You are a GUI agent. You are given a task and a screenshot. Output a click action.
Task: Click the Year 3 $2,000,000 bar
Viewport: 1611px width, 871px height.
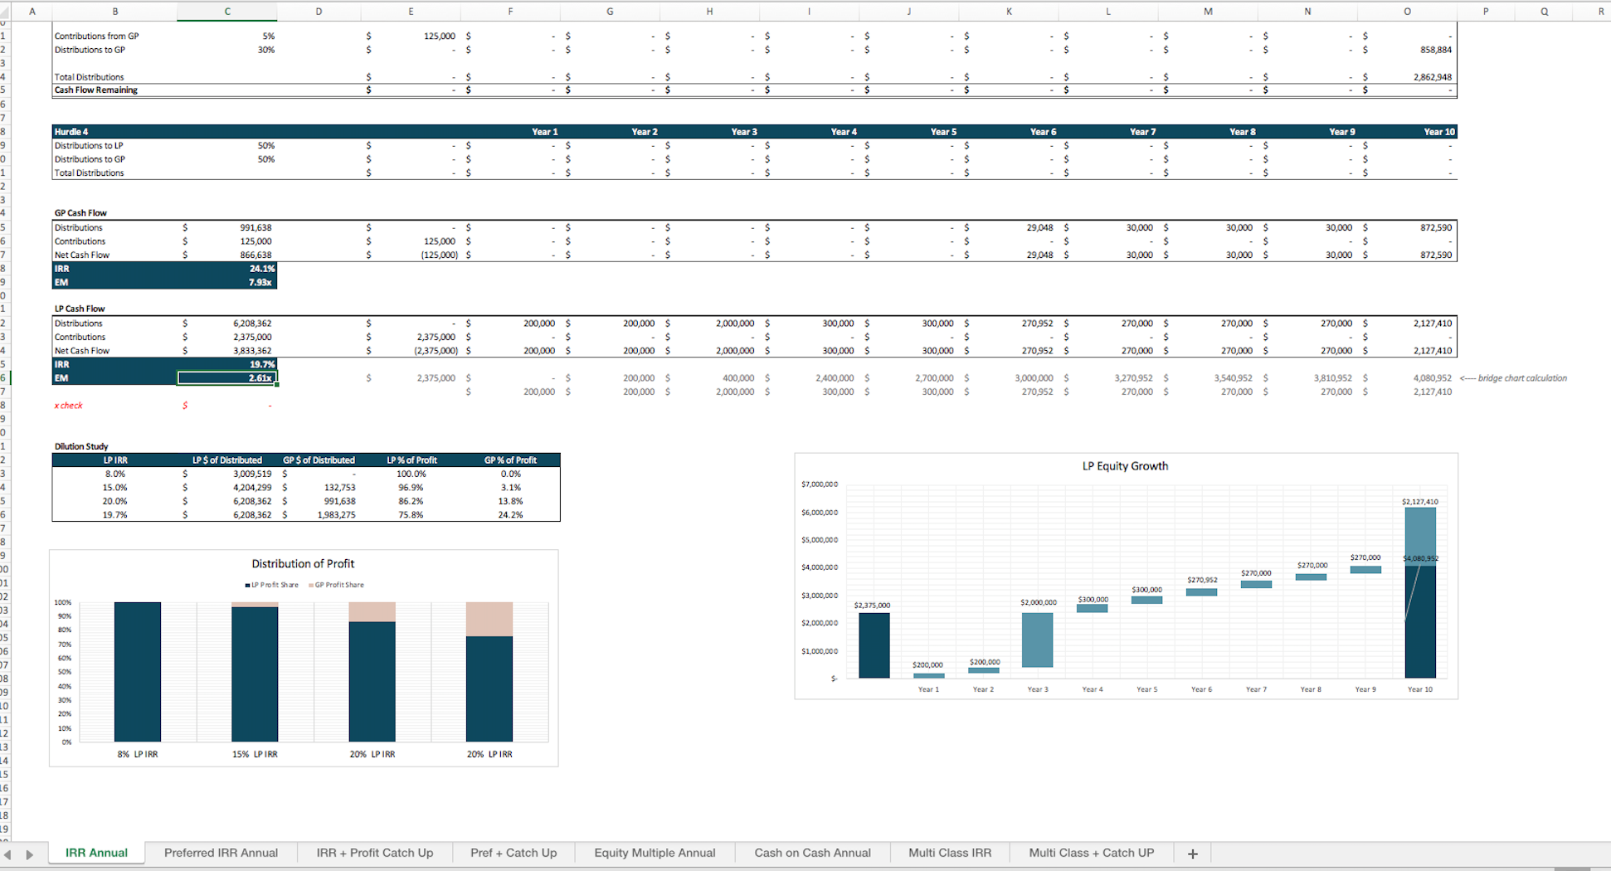click(1037, 640)
